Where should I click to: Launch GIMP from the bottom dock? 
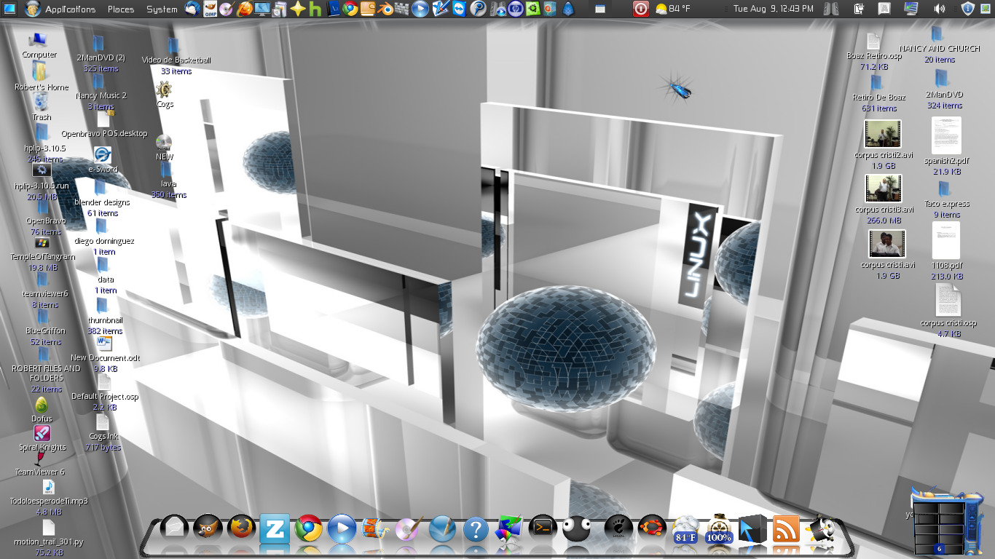click(208, 528)
